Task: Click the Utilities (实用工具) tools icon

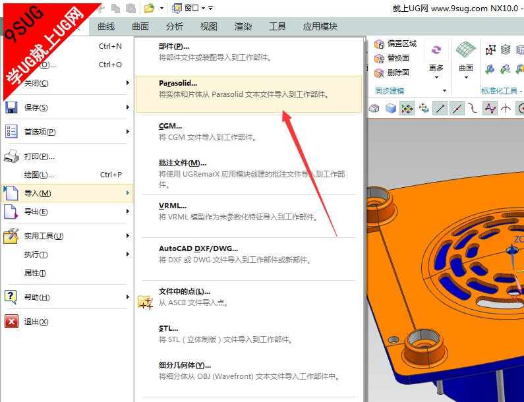Action: 11,235
